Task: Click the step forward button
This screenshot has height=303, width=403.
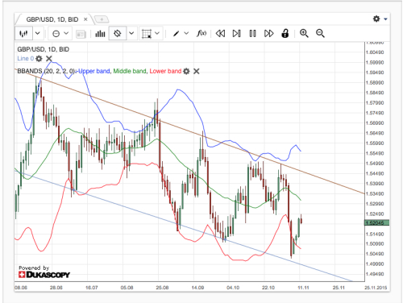Action: point(237,34)
